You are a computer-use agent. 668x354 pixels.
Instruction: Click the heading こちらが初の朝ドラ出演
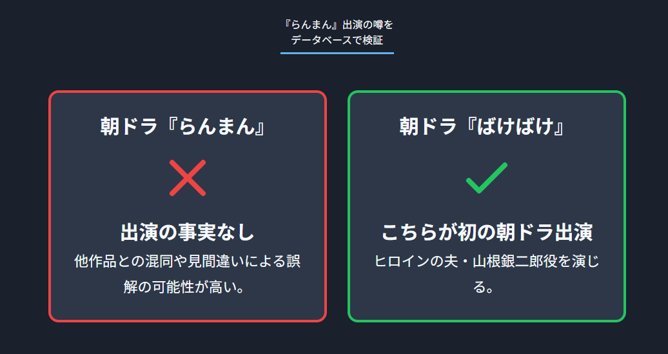[x=486, y=232]
